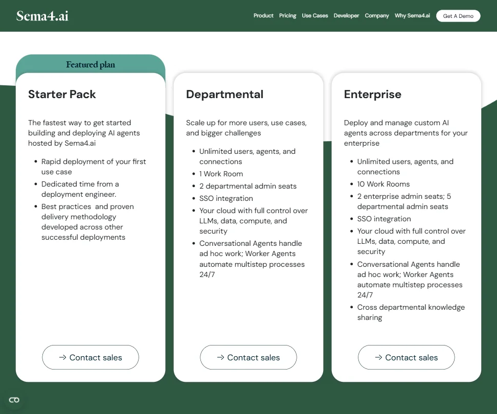Screen dimensions: 497x414
Task: Select the Departmental heading
Action: point(224,95)
